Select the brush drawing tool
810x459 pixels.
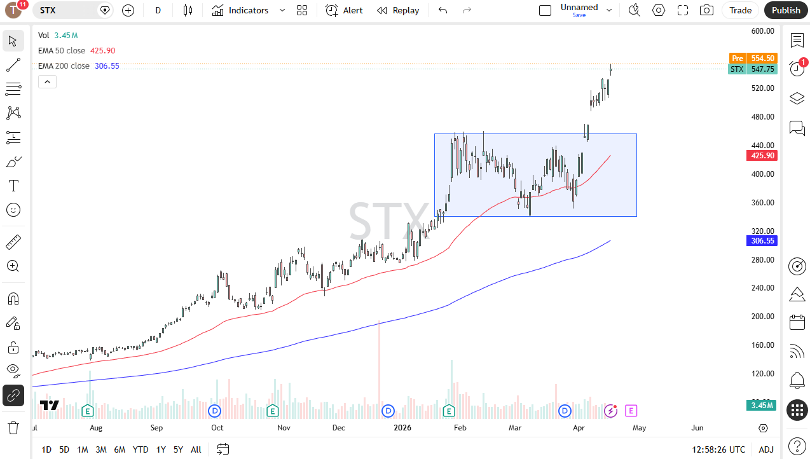coord(13,161)
